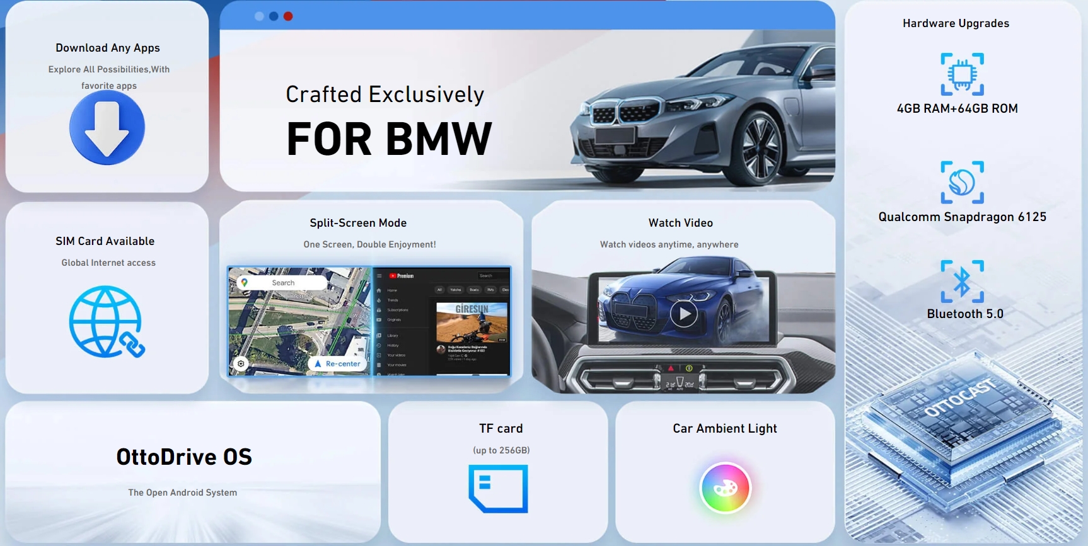Image resolution: width=1088 pixels, height=546 pixels.
Task: Click 'Watch videos anytime, anywhere' text
Action: tap(669, 244)
